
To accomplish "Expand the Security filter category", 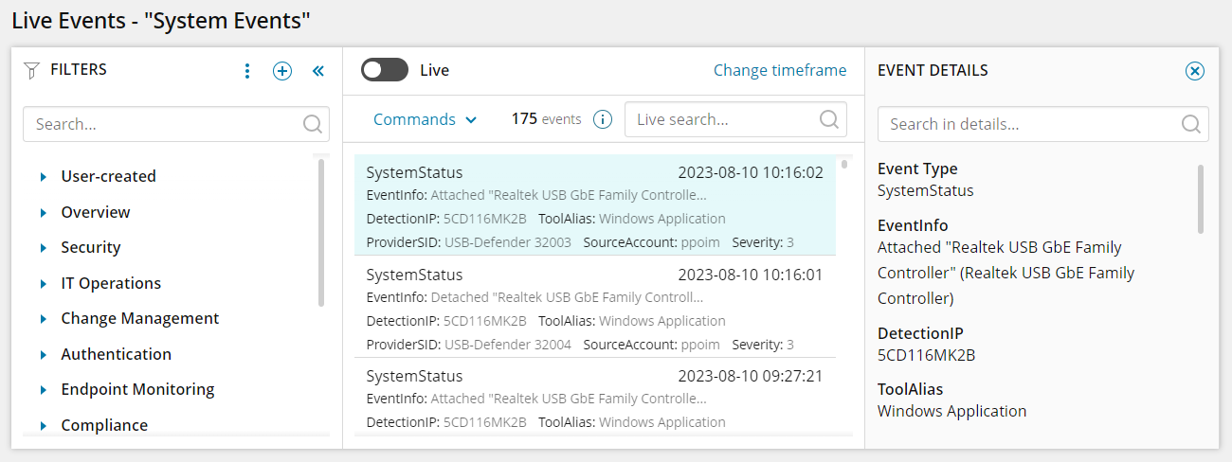I will coord(44,248).
